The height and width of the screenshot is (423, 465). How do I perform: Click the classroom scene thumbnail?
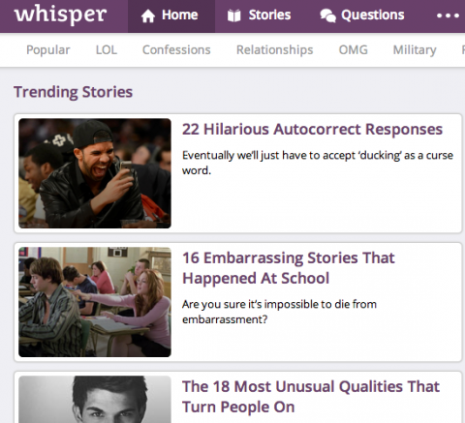[x=95, y=302]
